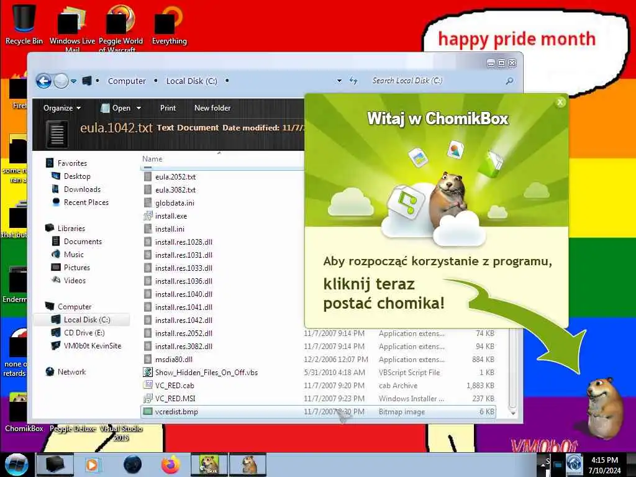Image resolution: width=636 pixels, height=477 pixels.
Task: Click the Open toolbar button
Action: (116, 108)
